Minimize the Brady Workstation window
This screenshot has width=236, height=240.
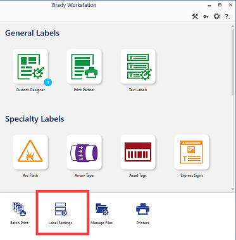[x=209, y=5]
